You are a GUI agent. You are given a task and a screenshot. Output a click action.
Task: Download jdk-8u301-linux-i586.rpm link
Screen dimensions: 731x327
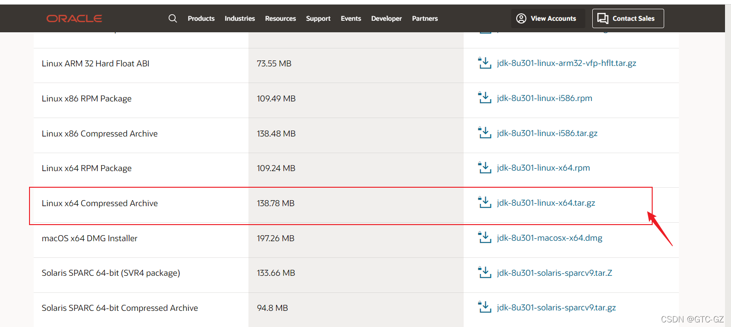544,98
